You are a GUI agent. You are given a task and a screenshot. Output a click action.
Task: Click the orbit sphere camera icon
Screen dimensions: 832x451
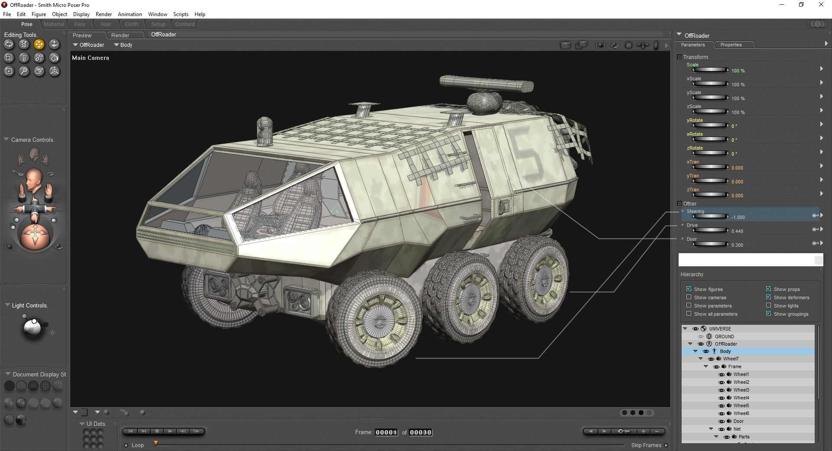(x=614, y=45)
